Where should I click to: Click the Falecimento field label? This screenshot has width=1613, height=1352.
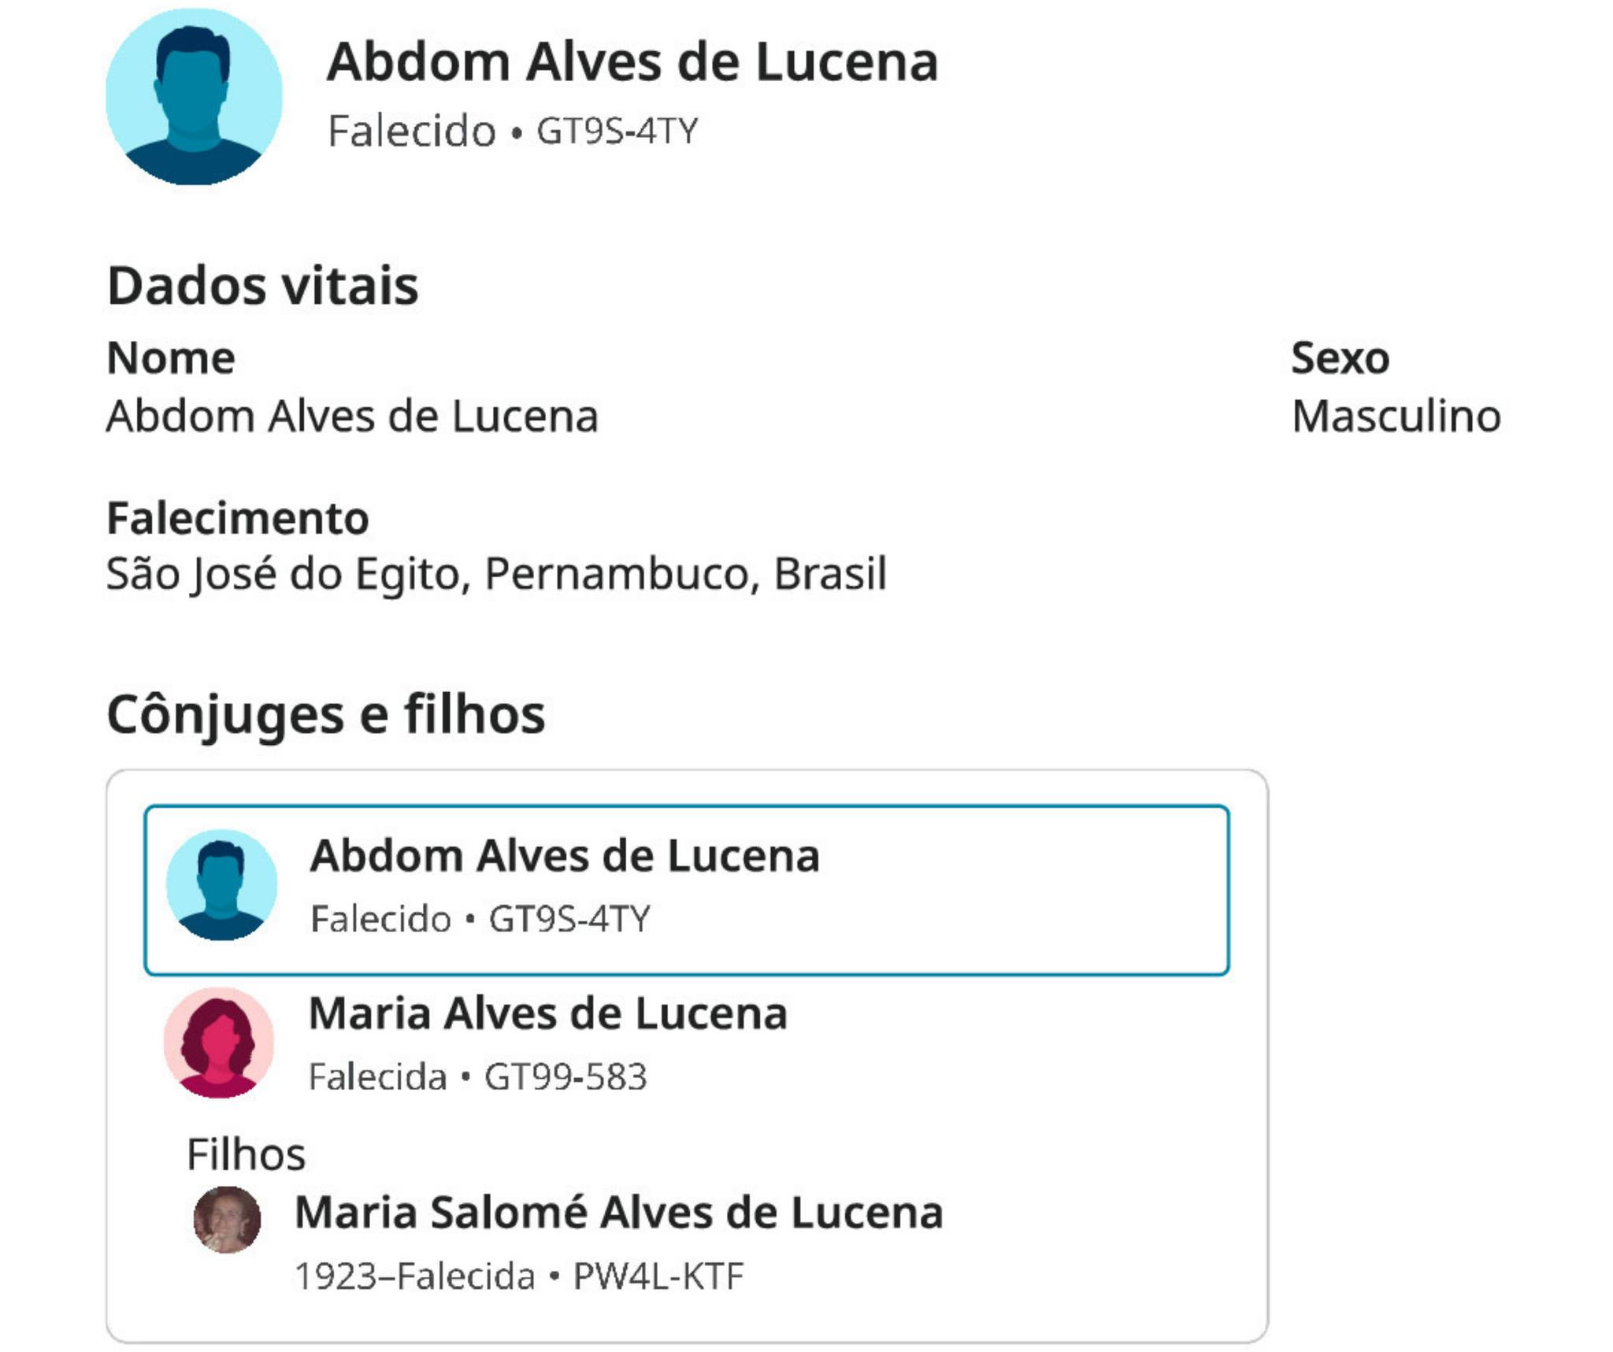(x=237, y=518)
